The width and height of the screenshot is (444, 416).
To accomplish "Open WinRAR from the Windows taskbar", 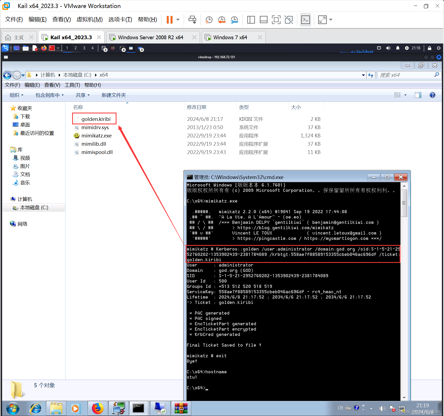I will 181,409.
